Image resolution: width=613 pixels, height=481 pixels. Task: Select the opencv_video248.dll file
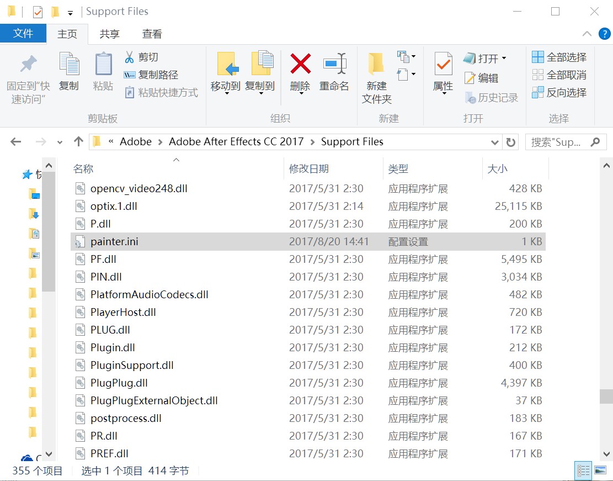tap(308, 189)
